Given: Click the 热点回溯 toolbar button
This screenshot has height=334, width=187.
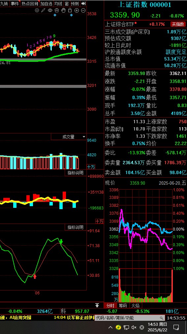Looking at the screenshot, I should (x=30, y=3).
